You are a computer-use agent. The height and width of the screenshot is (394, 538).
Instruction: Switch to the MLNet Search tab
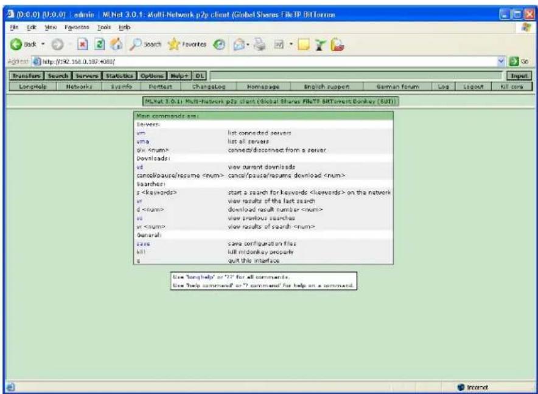tap(58, 76)
